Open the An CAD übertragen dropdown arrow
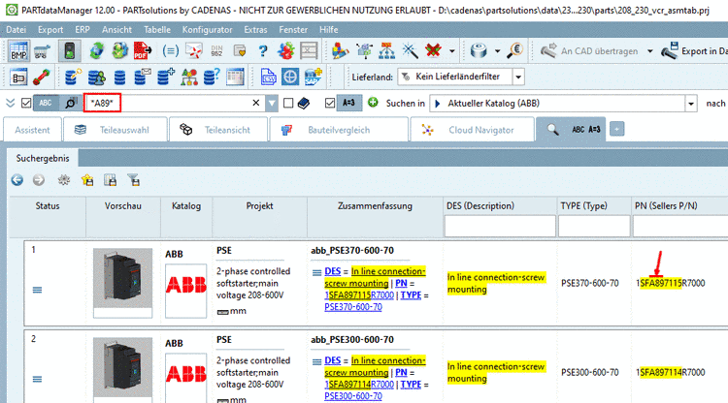The height and width of the screenshot is (403, 728). pyautogui.click(x=650, y=51)
